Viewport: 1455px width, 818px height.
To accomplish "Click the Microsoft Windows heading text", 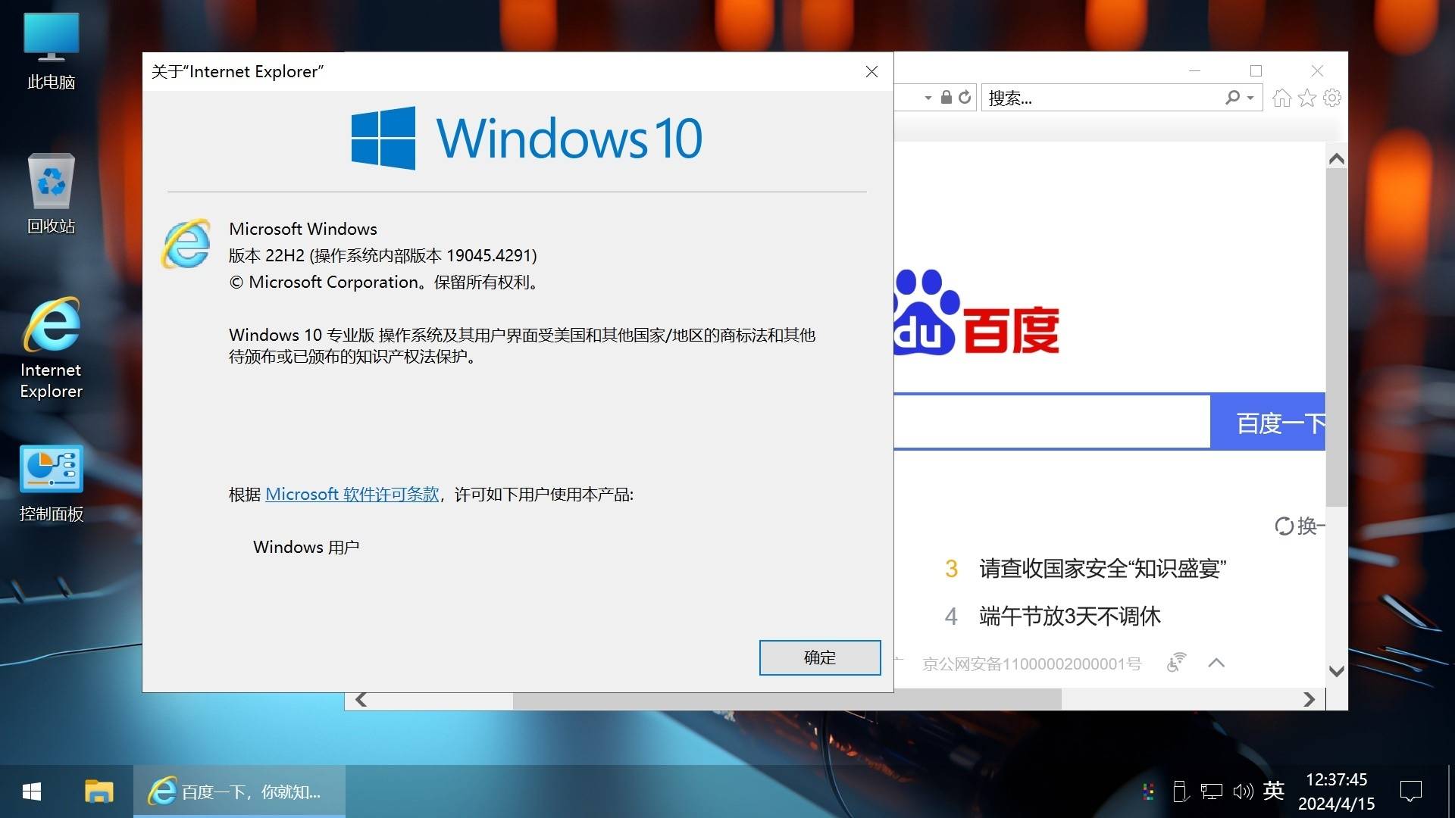I will [x=303, y=229].
